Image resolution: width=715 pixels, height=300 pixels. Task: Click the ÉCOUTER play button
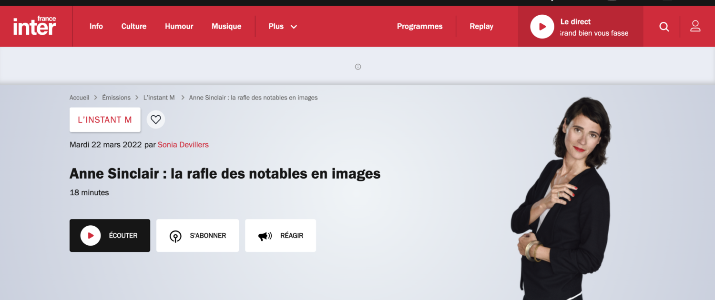click(x=110, y=235)
